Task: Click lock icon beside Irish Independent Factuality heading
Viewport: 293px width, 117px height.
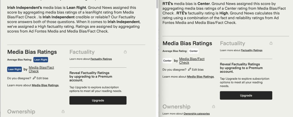Action: [x=125, y=52]
